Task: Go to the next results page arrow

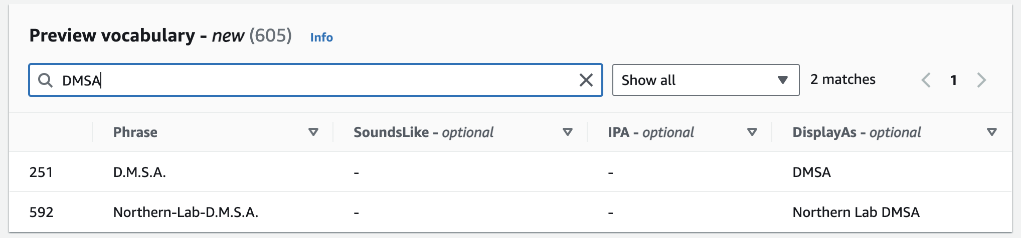Action: pos(981,80)
